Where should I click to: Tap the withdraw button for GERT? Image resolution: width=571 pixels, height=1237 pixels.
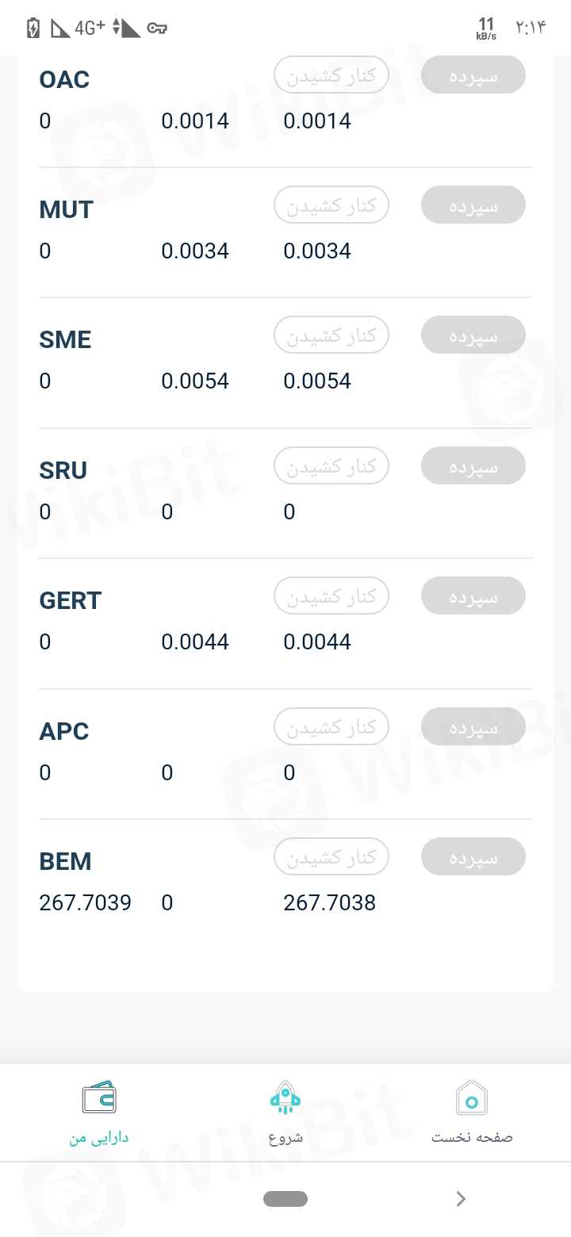pyautogui.click(x=331, y=596)
